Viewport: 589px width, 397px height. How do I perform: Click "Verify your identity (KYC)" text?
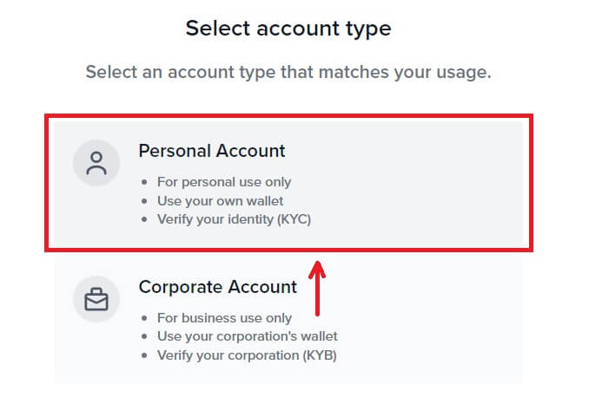point(234,219)
